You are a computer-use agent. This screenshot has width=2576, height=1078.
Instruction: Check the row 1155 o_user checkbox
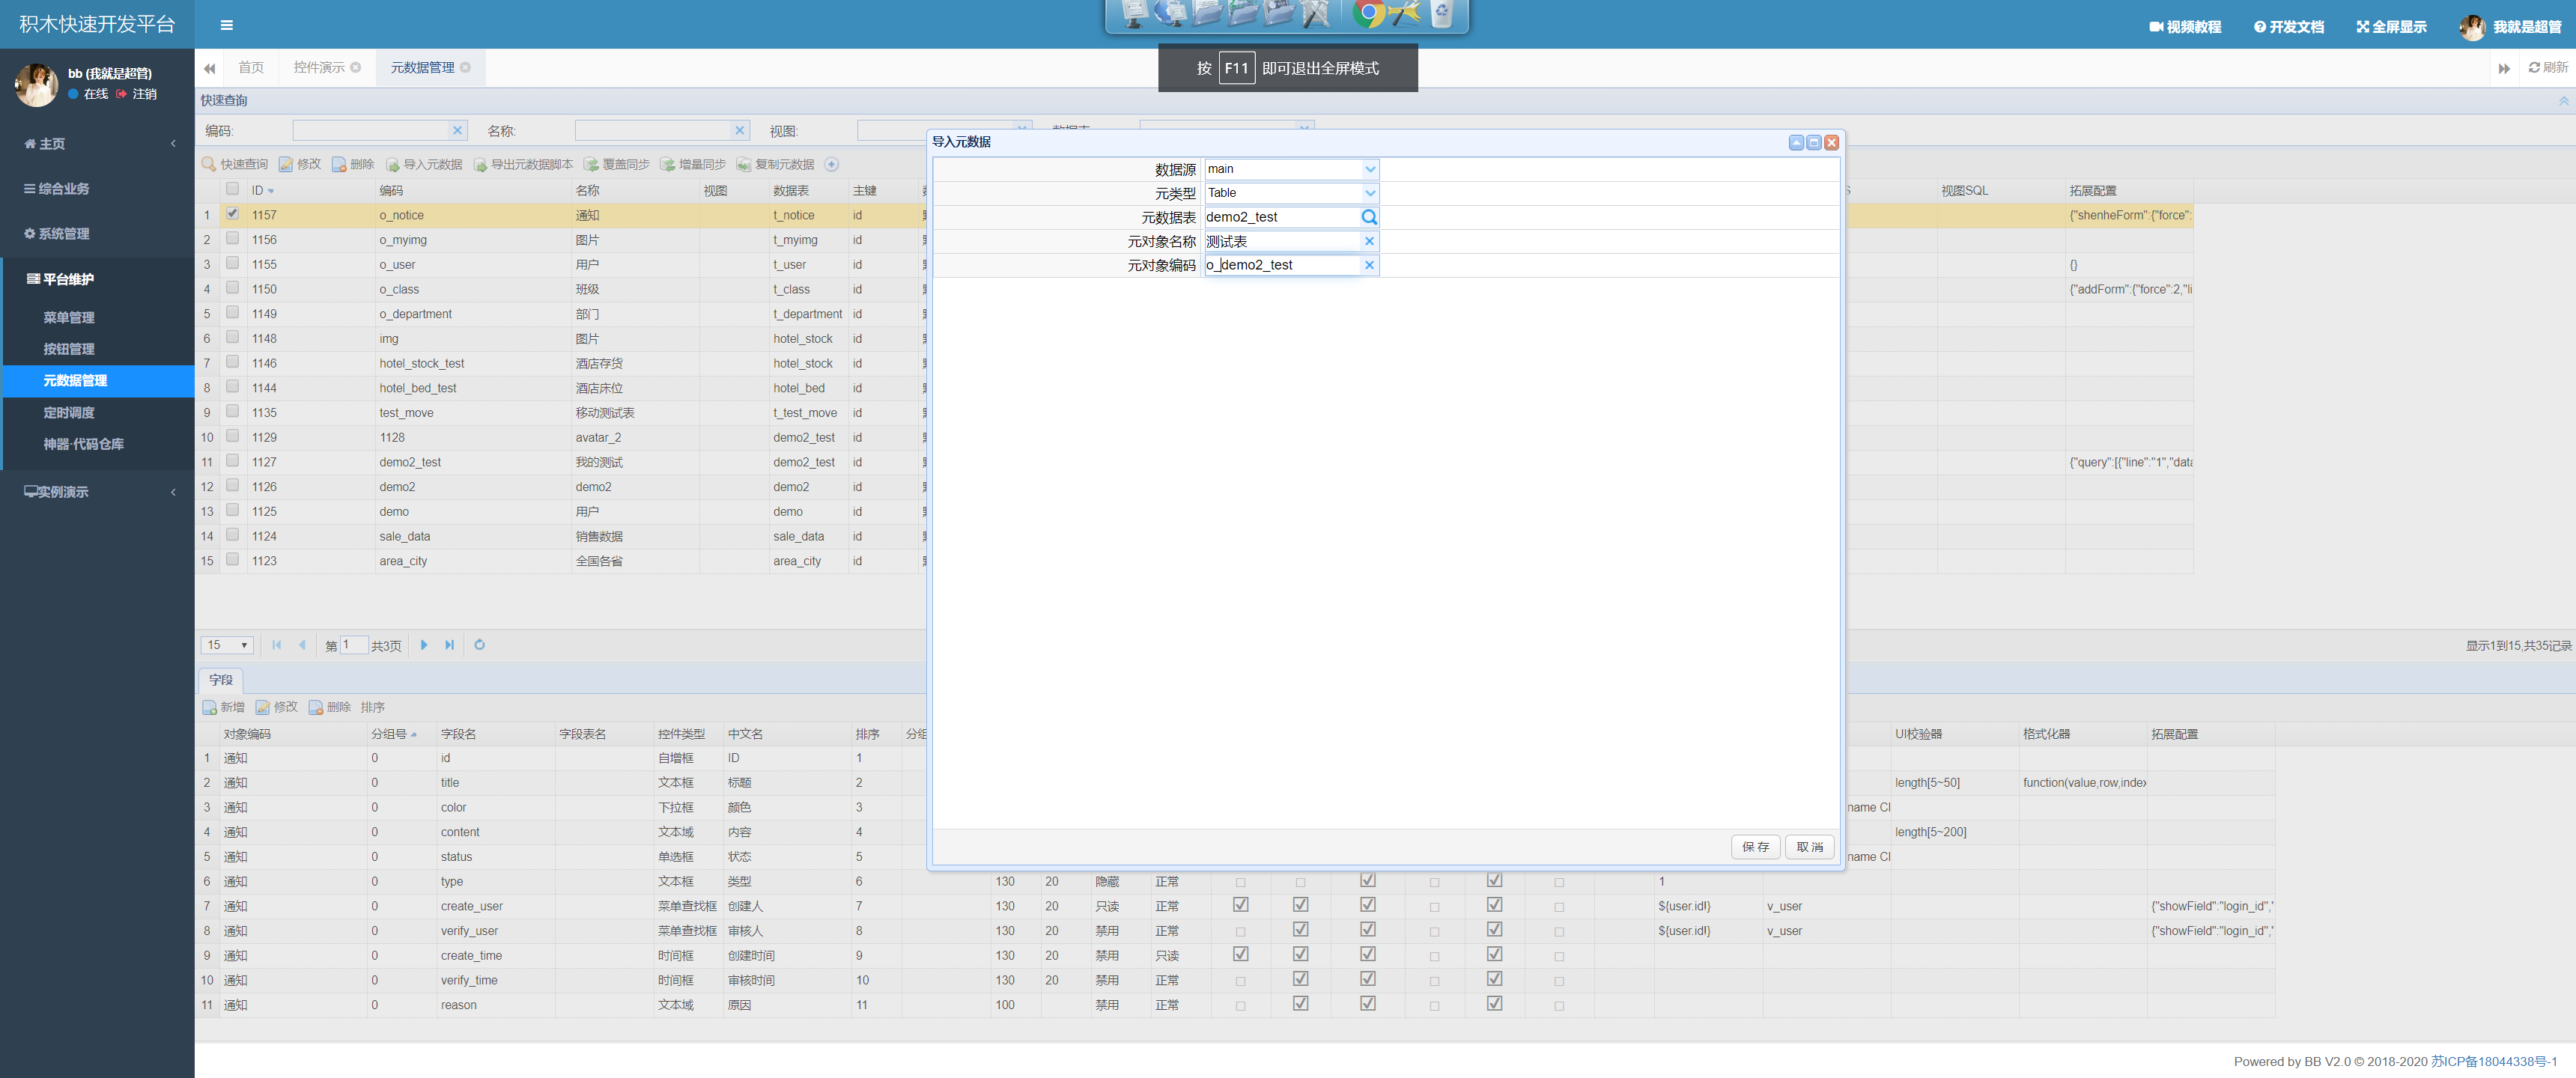coord(232,263)
